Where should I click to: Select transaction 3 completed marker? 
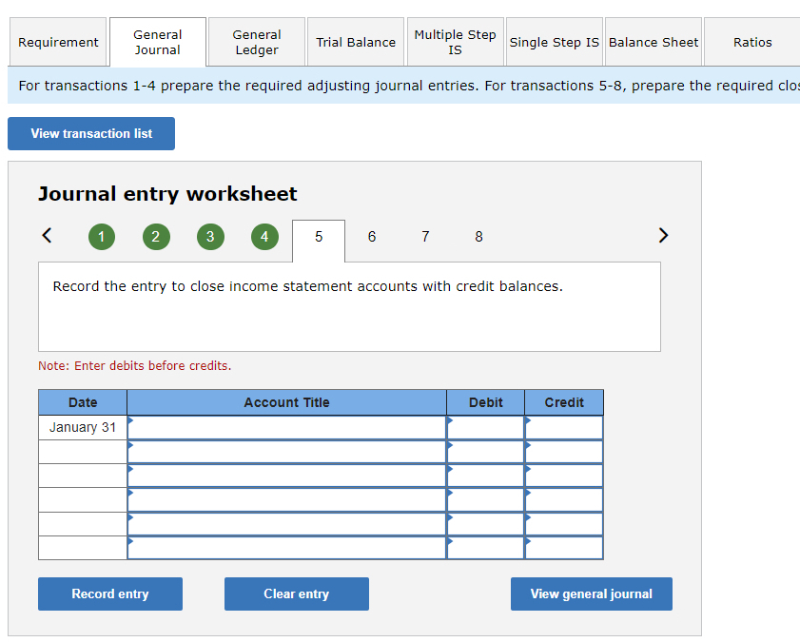(x=210, y=237)
